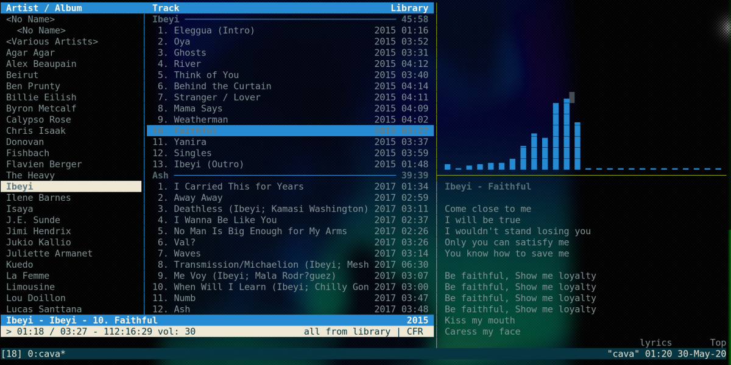Click the Library view label in header
The width and height of the screenshot is (731, 365).
tap(409, 8)
